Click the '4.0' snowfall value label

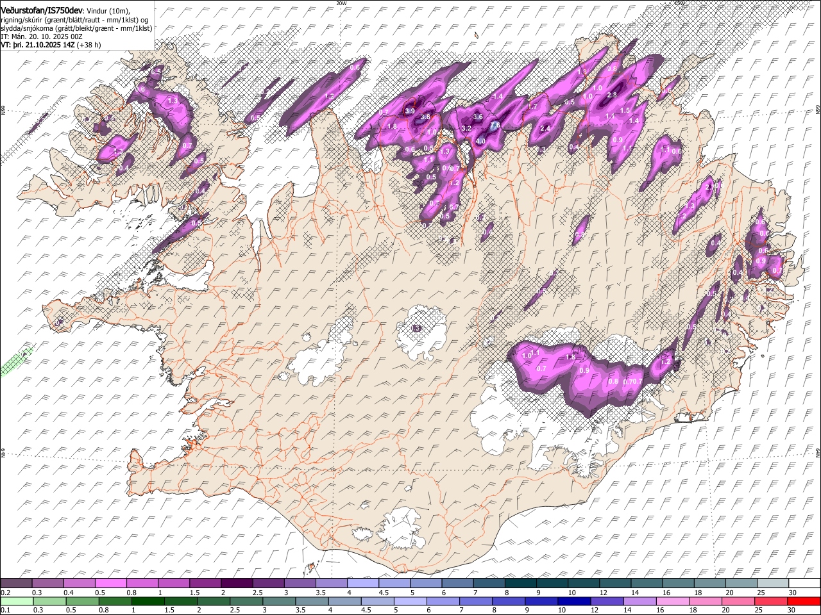[x=481, y=141]
